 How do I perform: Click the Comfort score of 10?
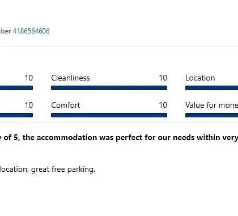pos(163,105)
